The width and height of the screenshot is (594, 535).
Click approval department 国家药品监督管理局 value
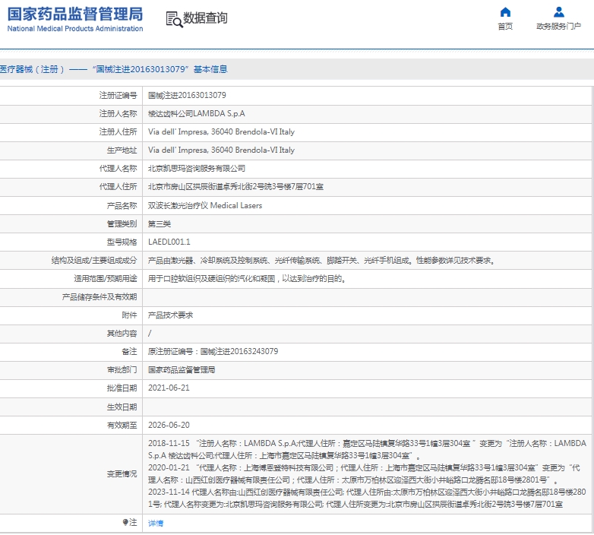[182, 369]
